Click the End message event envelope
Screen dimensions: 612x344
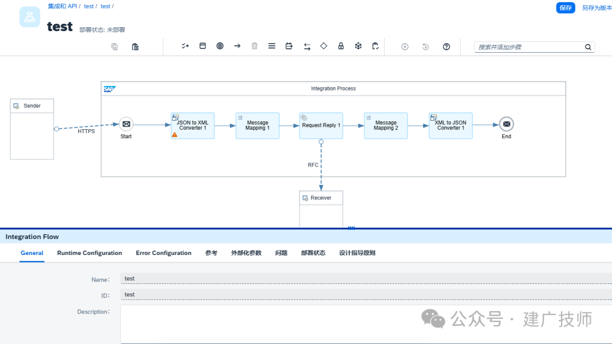[x=506, y=124]
